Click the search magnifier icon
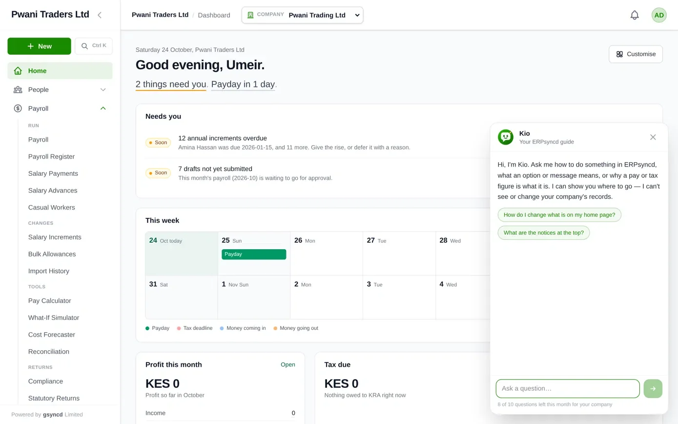Image resolution: width=678 pixels, height=424 pixels. tap(84, 46)
